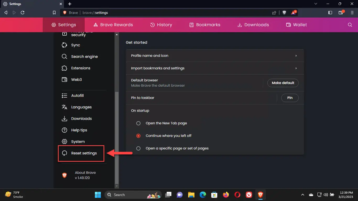Image resolution: width=358 pixels, height=201 pixels.
Task: Open the hamburger main menu
Action: [x=352, y=13]
